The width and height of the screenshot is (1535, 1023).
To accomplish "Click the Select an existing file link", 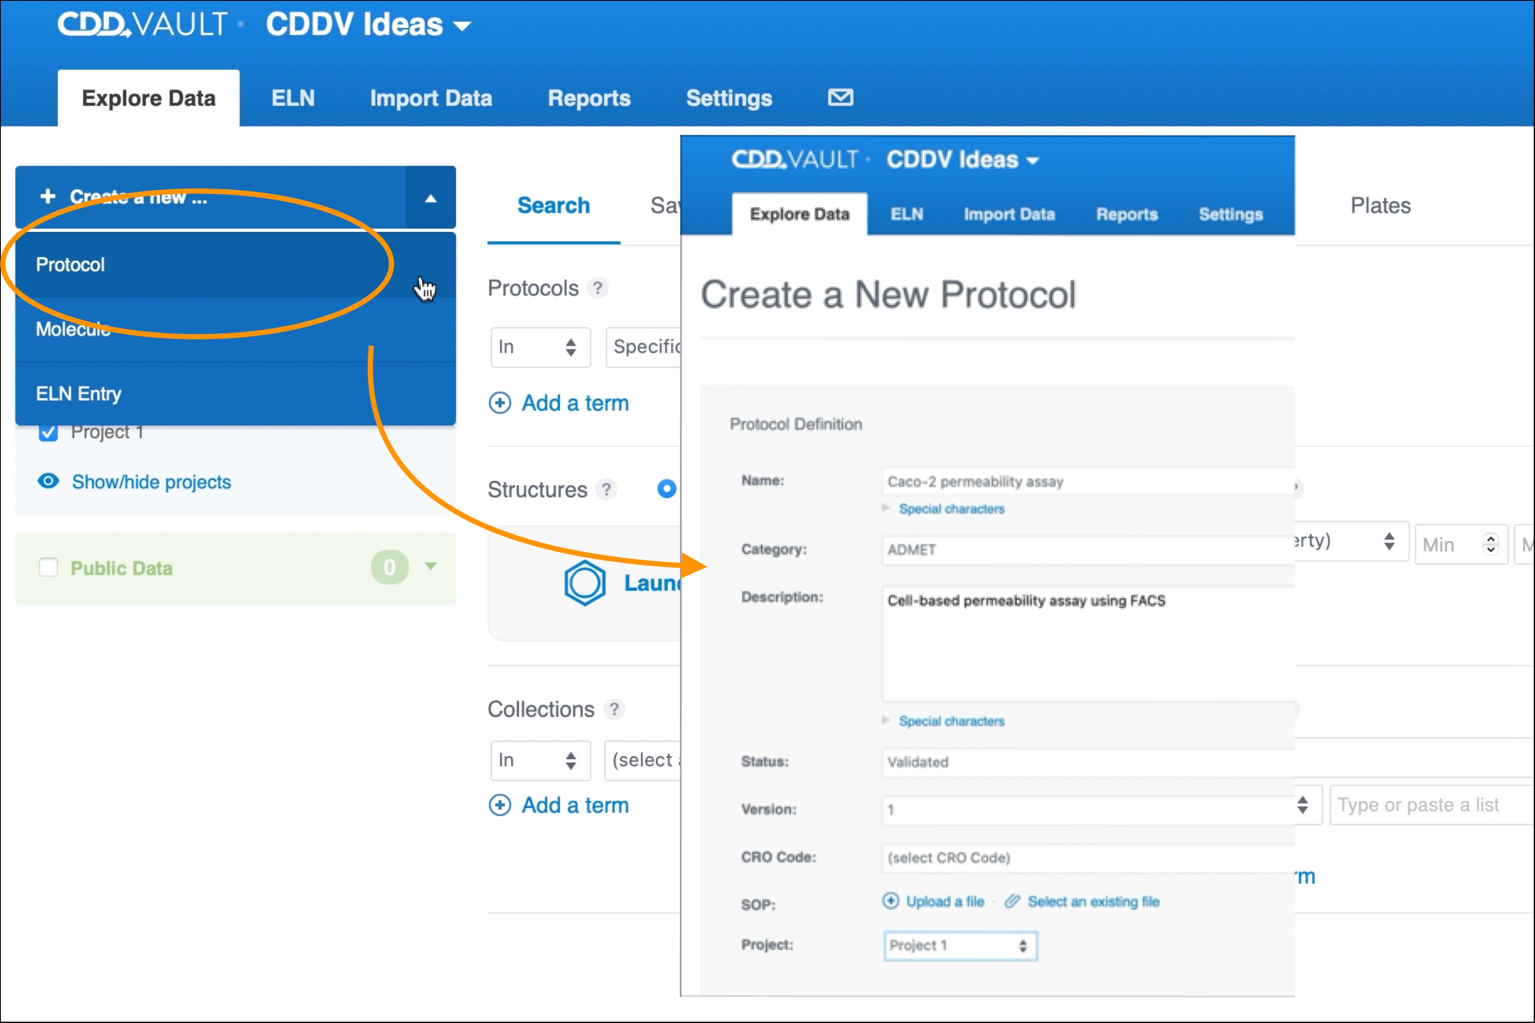I will point(1093,901).
